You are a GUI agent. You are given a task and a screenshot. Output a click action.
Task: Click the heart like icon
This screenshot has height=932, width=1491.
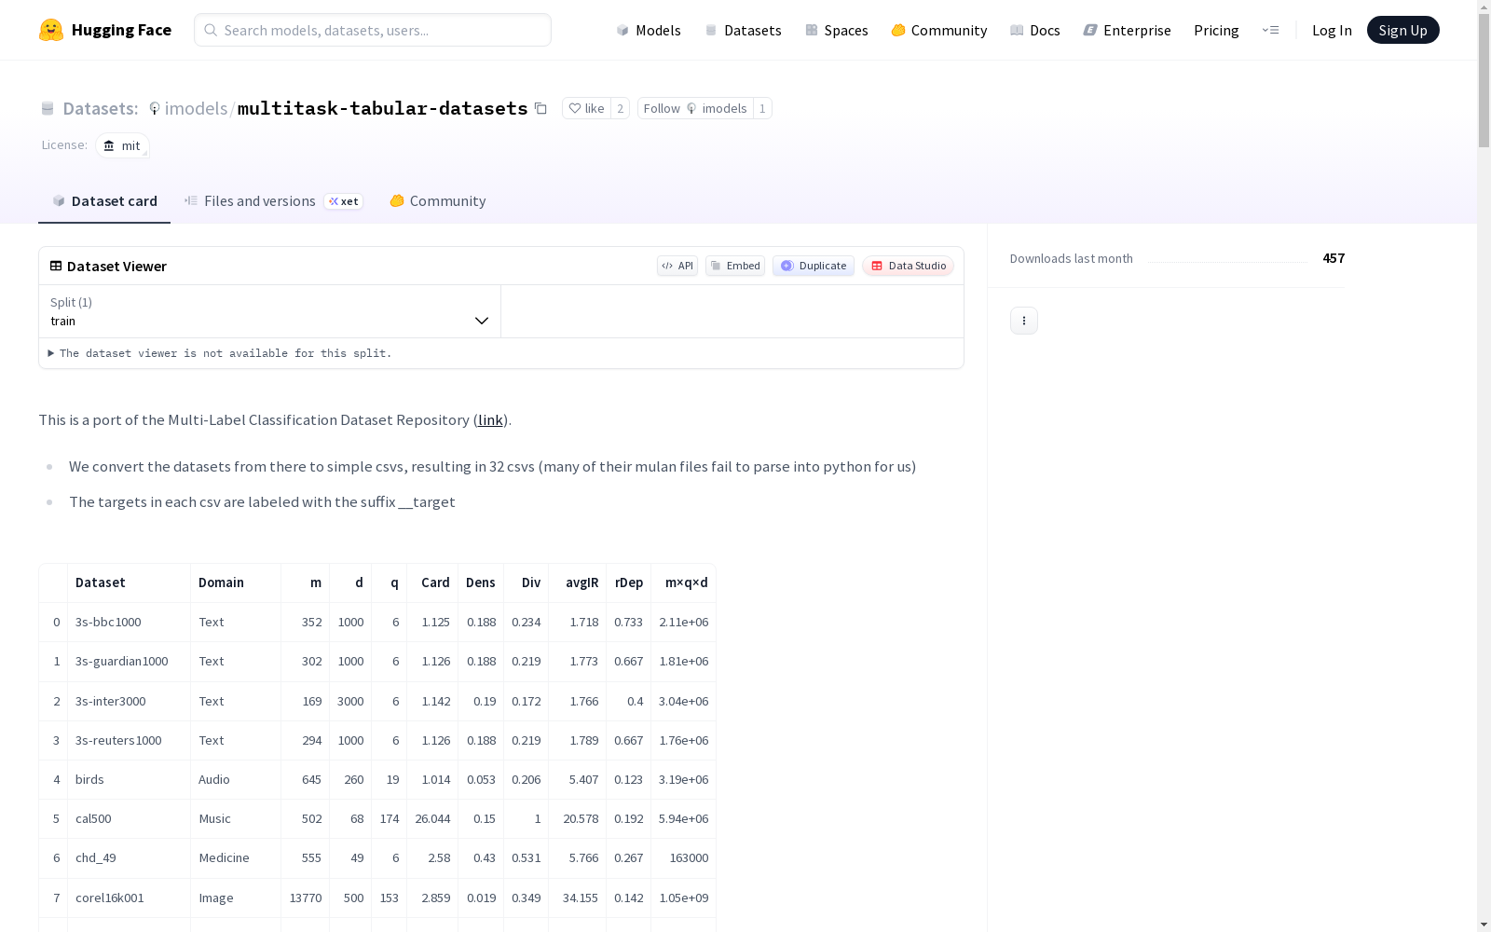click(575, 108)
